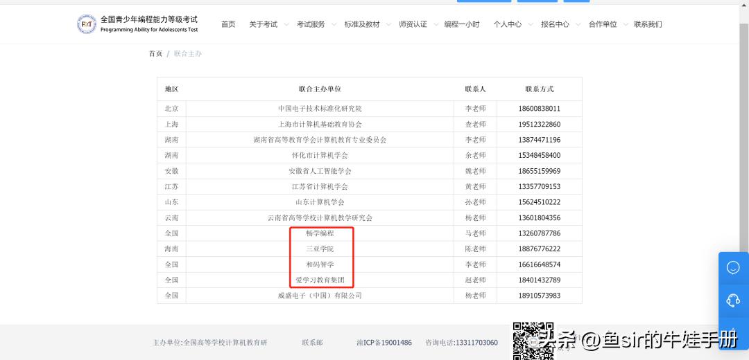Select the 山东计算机学会 cell

click(320, 202)
